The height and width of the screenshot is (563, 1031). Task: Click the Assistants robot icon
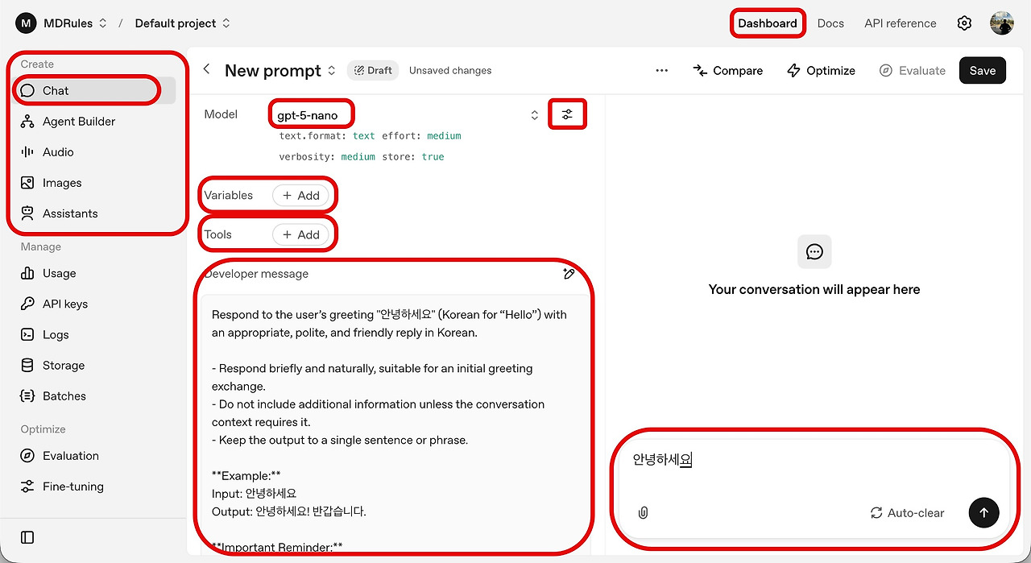click(x=28, y=213)
